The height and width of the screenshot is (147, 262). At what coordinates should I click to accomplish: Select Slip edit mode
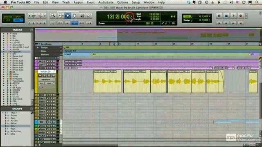pos(8,20)
